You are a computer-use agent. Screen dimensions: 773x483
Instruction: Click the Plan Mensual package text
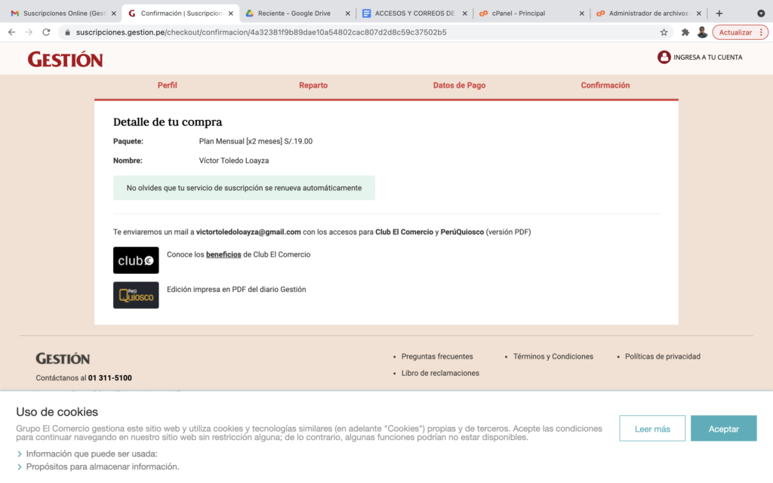pyautogui.click(x=255, y=141)
